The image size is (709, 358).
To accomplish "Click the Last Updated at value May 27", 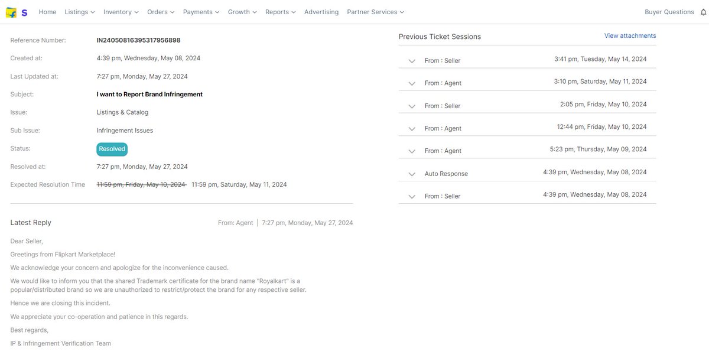I will (x=142, y=76).
